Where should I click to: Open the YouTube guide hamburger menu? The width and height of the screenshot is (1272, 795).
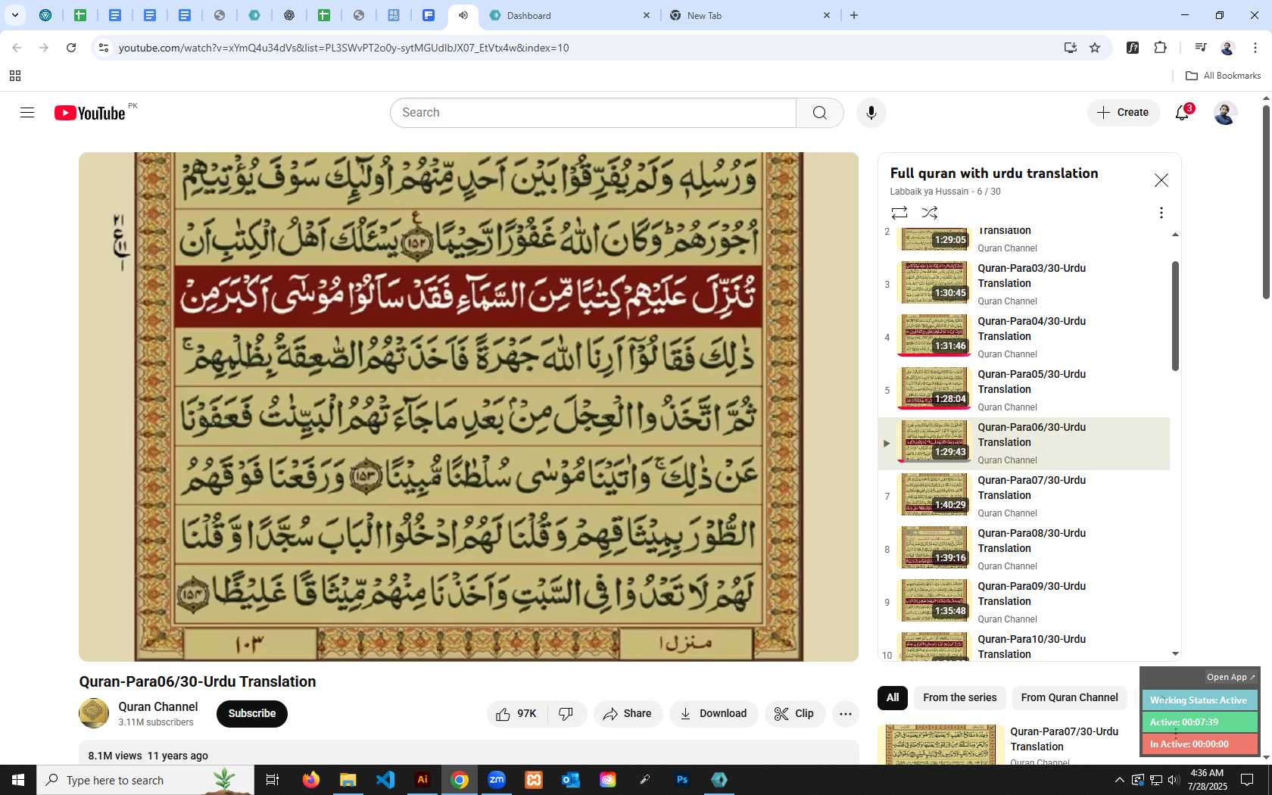tap(27, 113)
